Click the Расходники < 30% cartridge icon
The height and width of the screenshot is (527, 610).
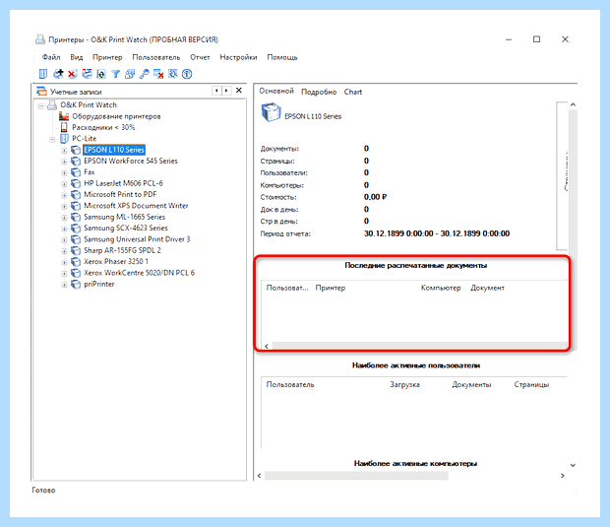(x=64, y=127)
